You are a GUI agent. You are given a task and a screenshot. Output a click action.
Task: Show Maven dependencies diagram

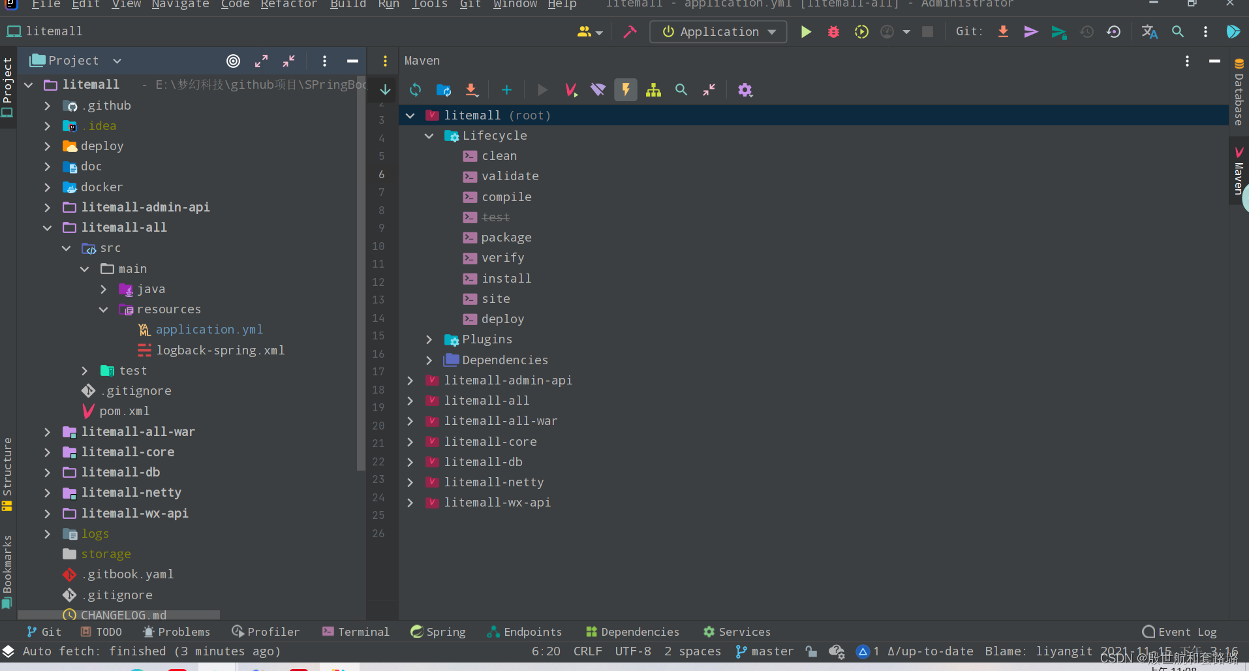click(653, 90)
